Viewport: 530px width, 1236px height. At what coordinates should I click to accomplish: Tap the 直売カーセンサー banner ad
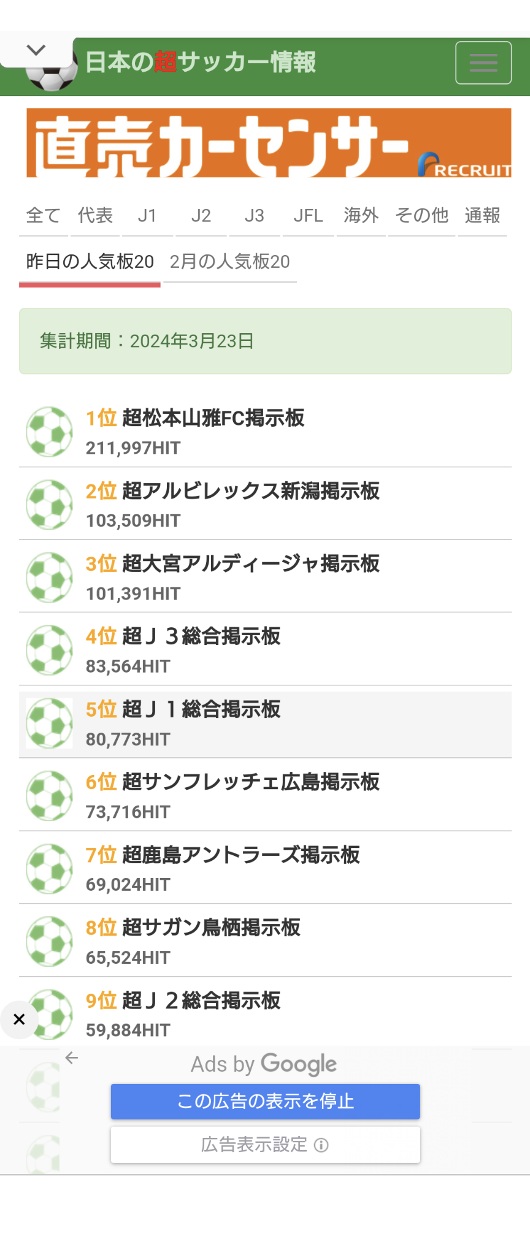point(269,143)
